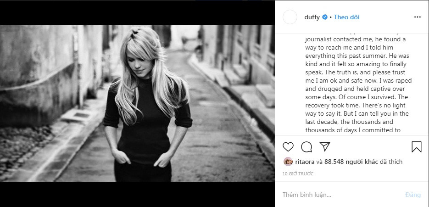Click the 10 GIỜ TRƯỚC timestamp
Screen dimensions: 429x207
pyautogui.click(x=298, y=173)
